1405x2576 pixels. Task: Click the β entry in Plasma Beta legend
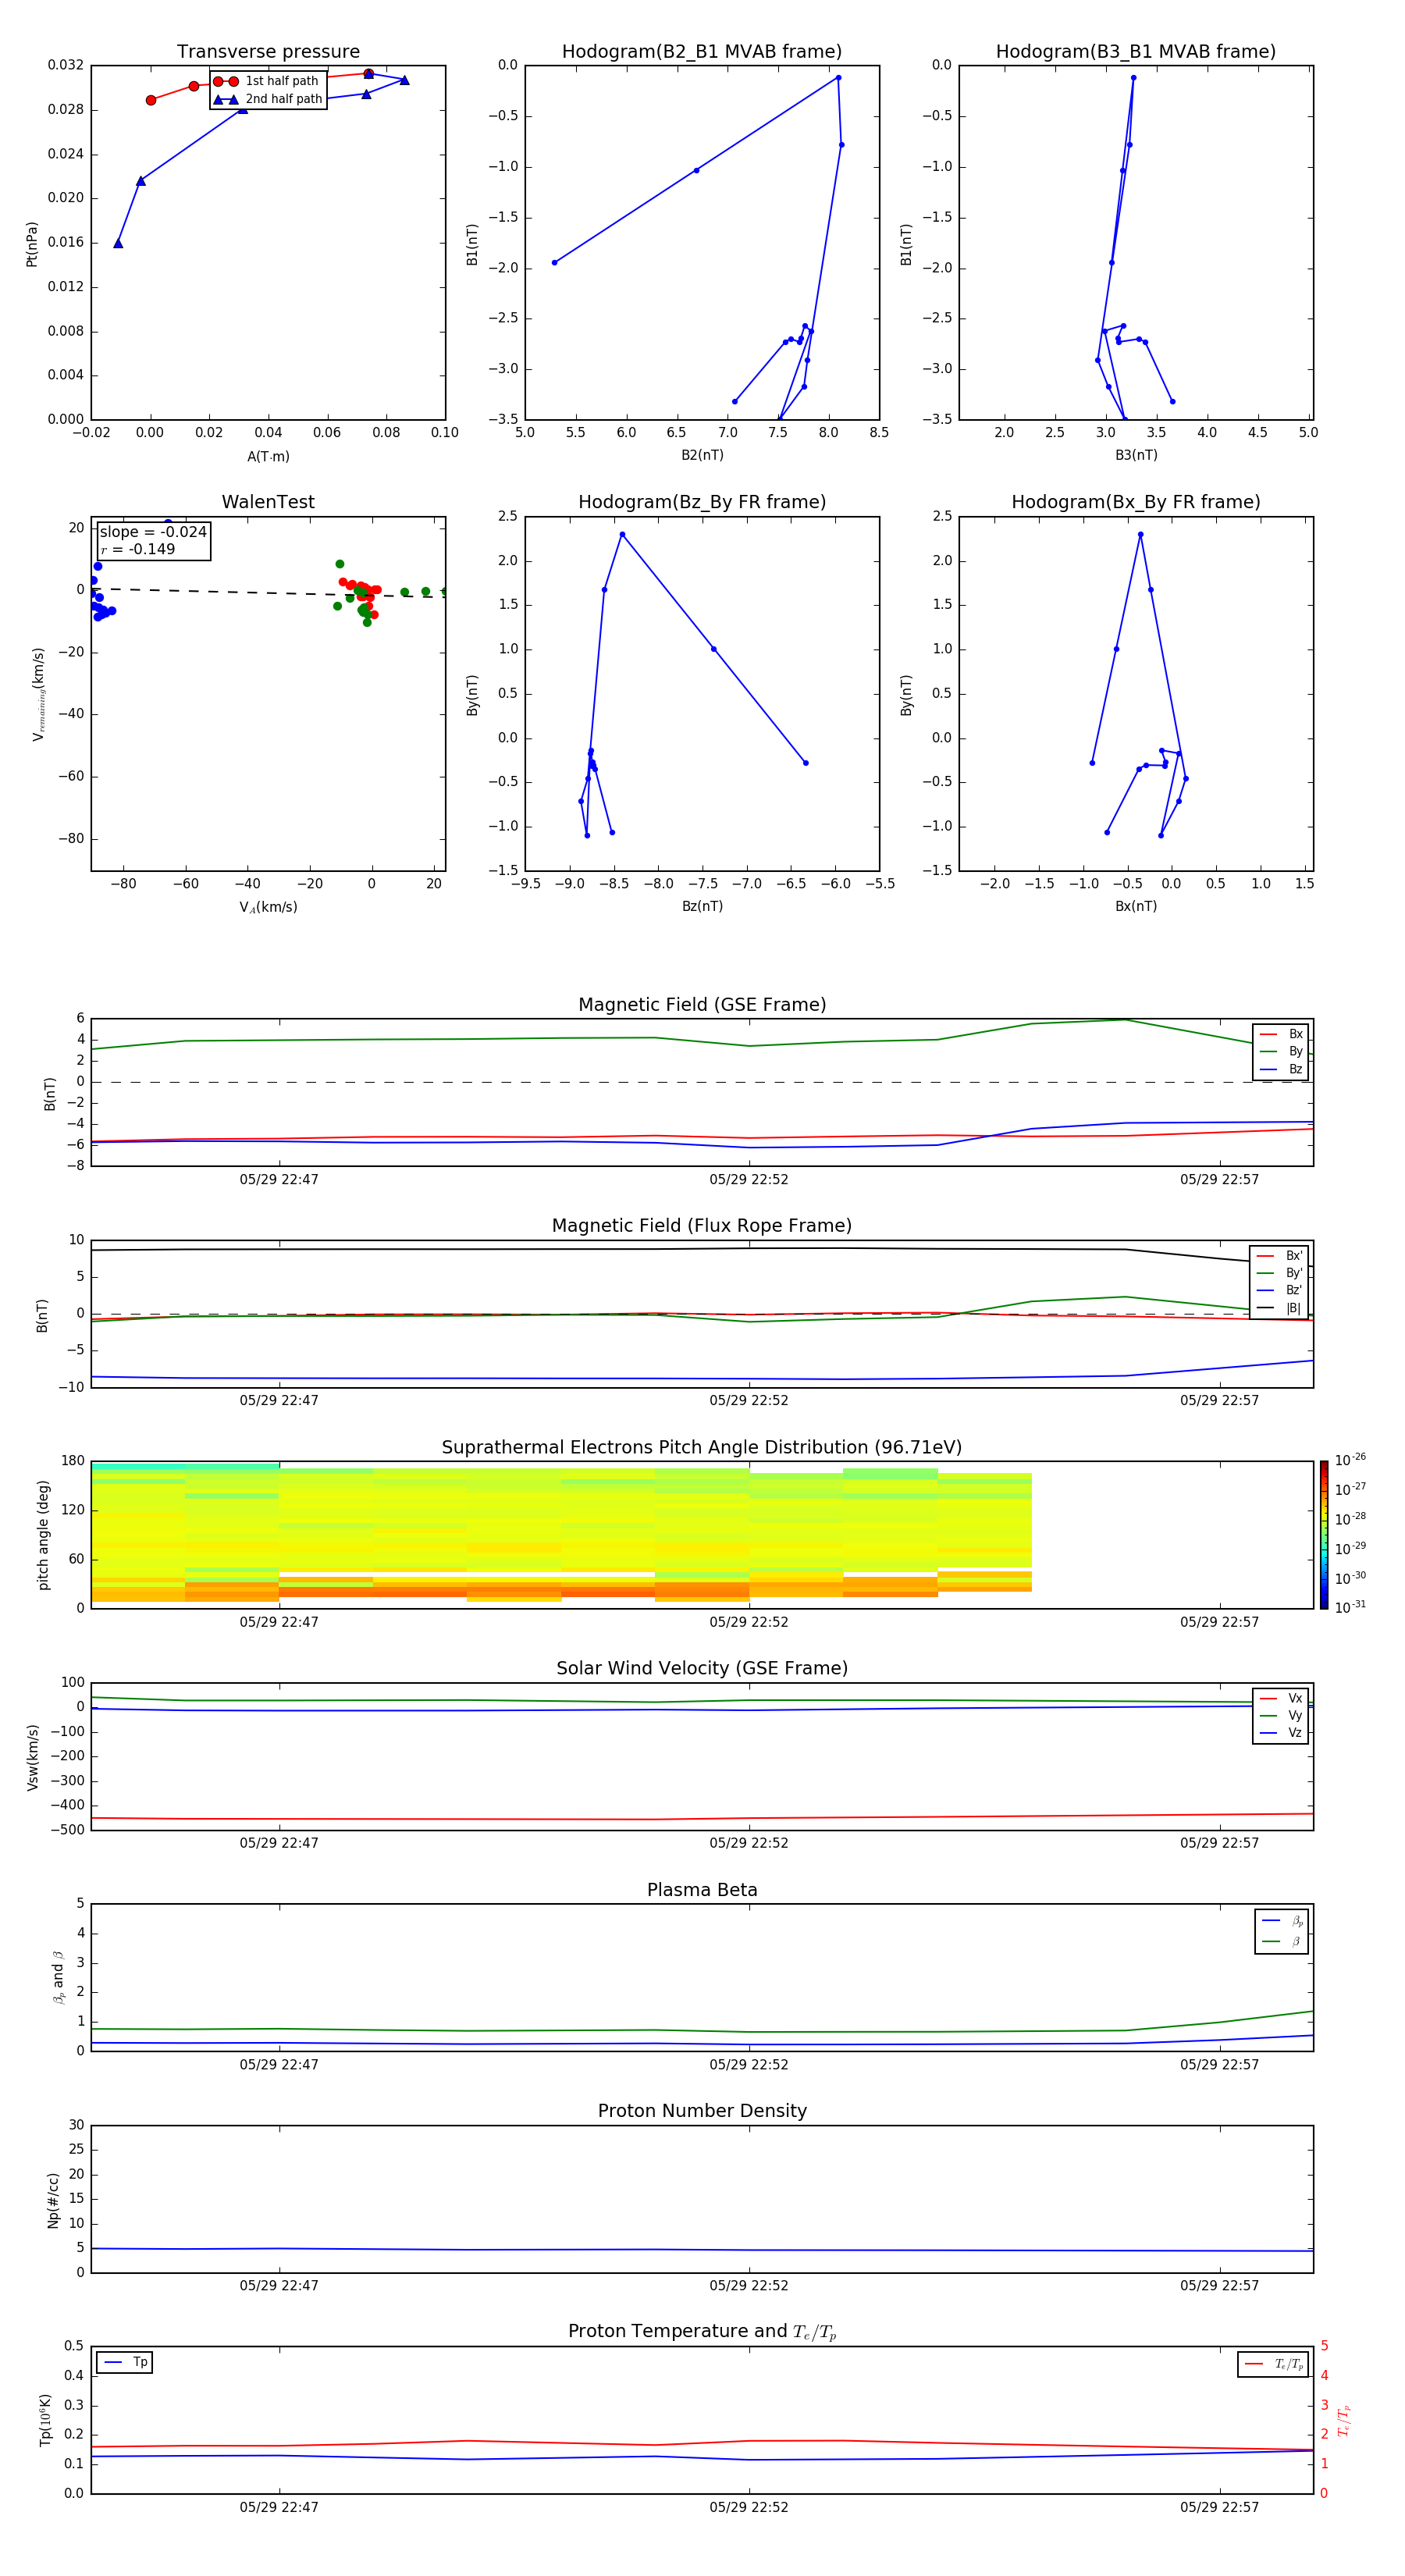pos(1282,1942)
